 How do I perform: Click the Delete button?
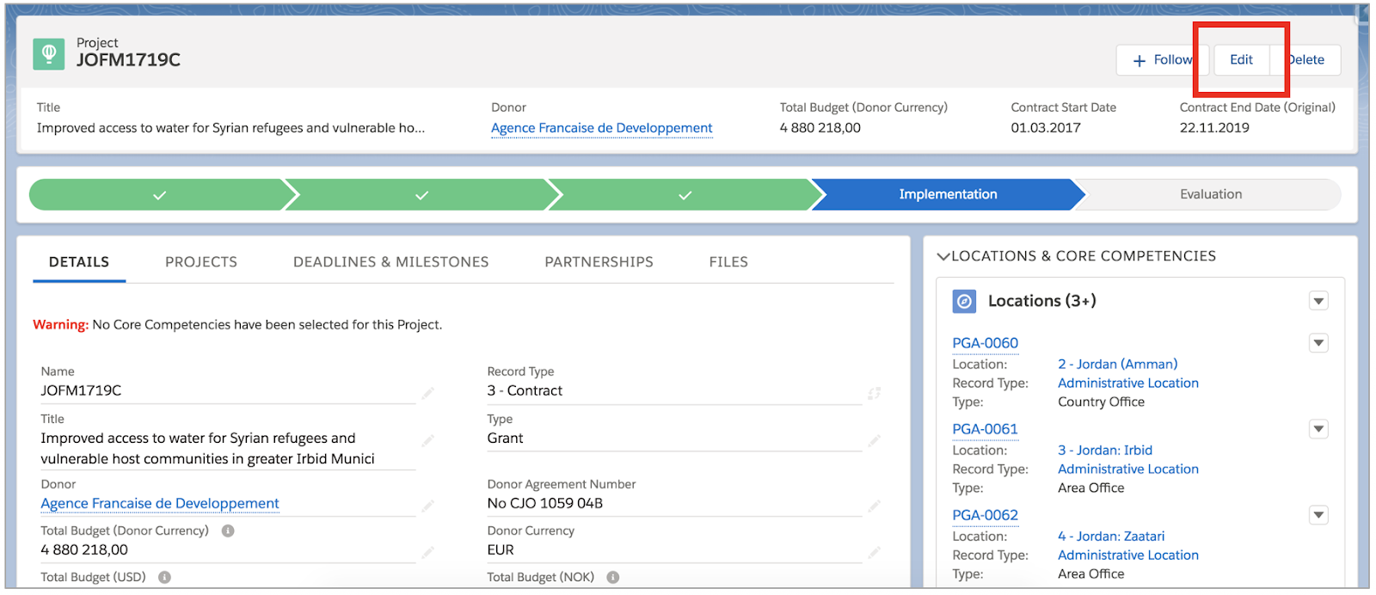pyautogui.click(x=1305, y=60)
